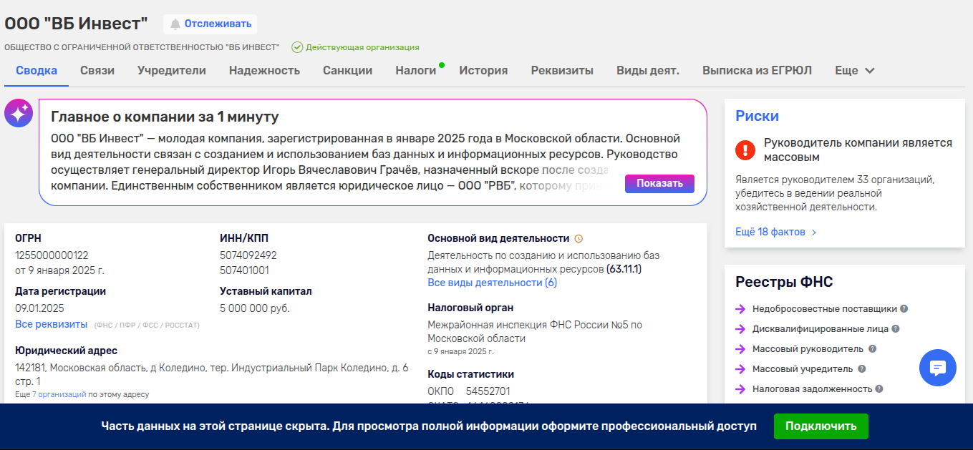Image resolution: width=973 pixels, height=450 pixels.
Task: Click purple arrow before Массовый учредитель
Action: pyautogui.click(x=740, y=369)
